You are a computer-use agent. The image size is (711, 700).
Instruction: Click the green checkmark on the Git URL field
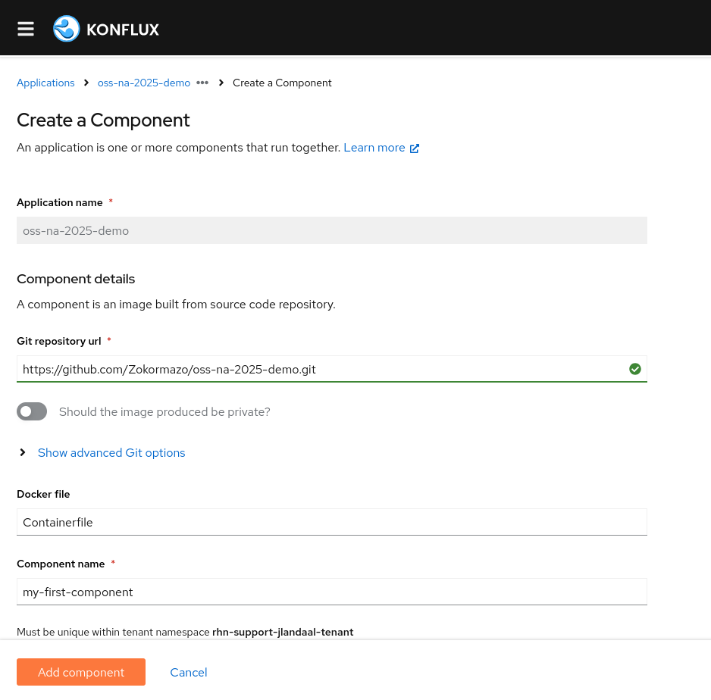(x=634, y=369)
